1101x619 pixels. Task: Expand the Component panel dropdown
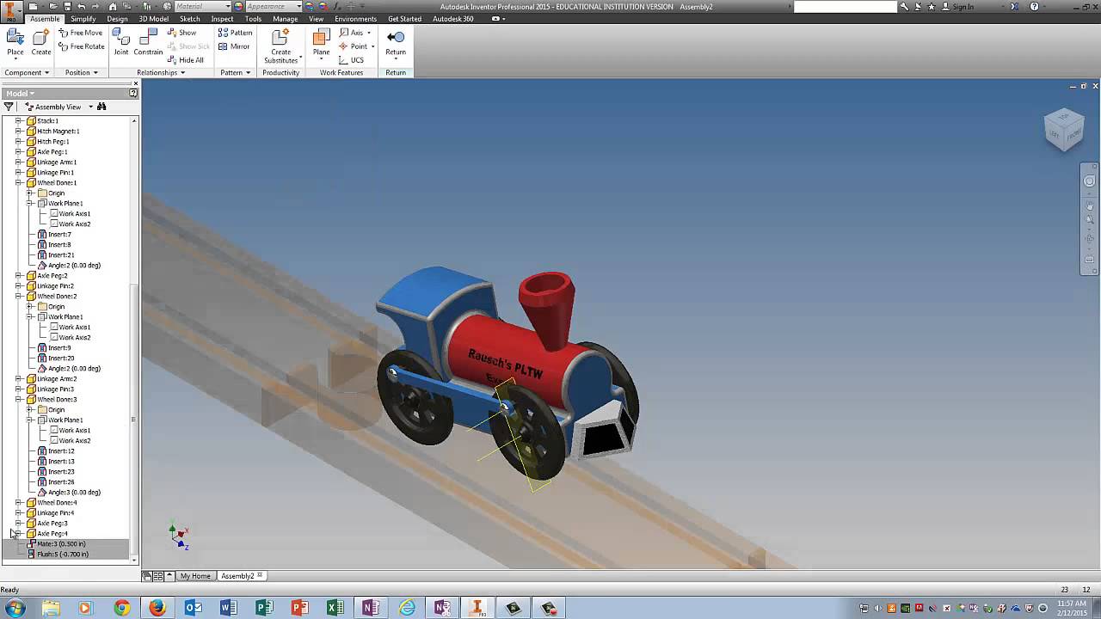click(28, 72)
